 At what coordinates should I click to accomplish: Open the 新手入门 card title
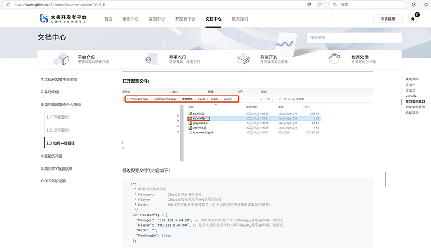178,57
